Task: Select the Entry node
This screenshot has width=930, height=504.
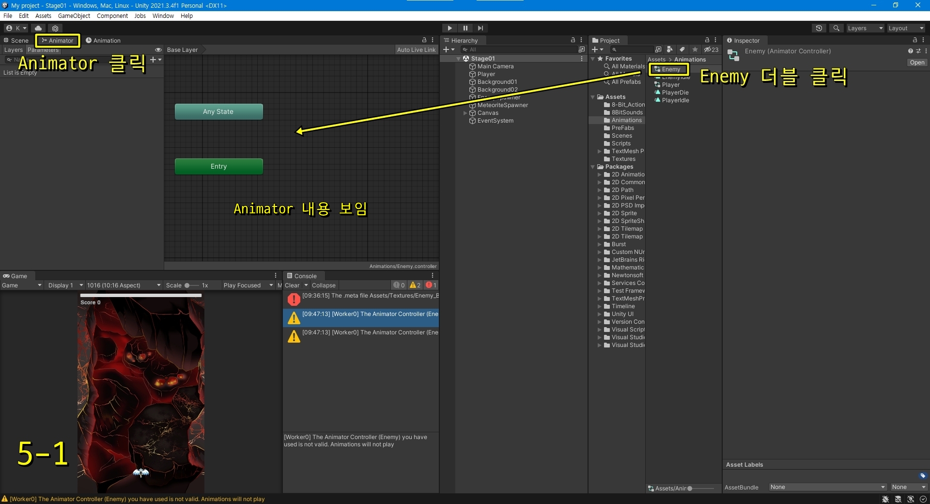Action: 218,166
